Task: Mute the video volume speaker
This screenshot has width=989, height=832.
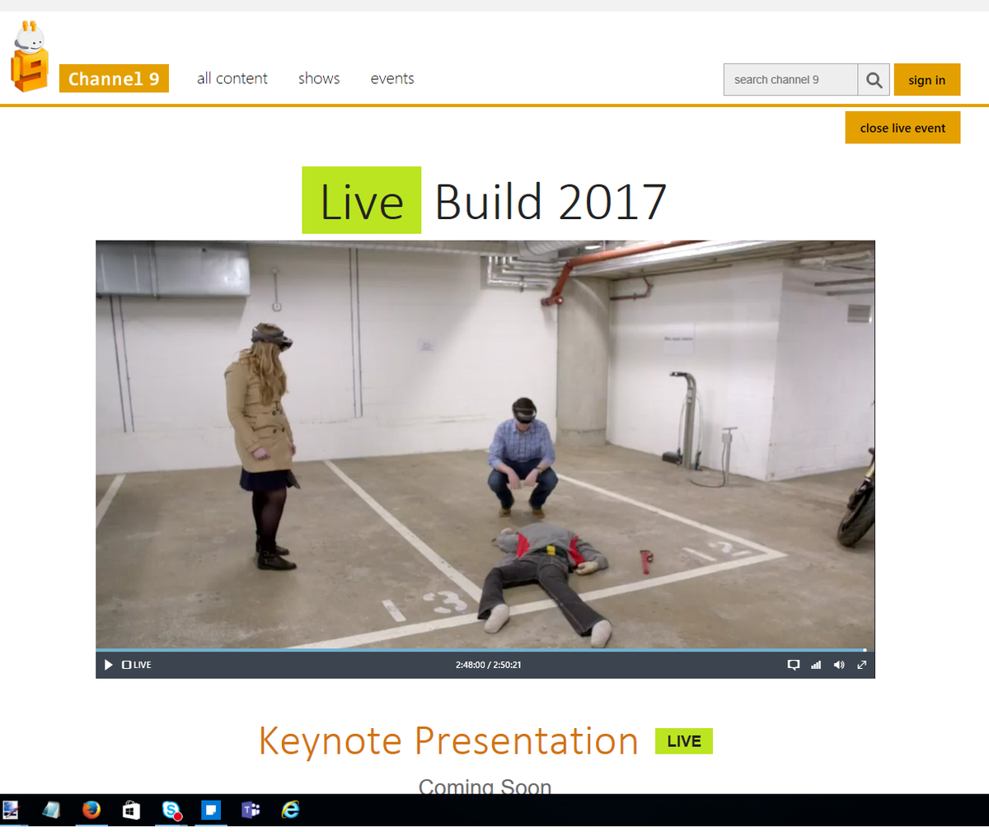Action: (839, 665)
